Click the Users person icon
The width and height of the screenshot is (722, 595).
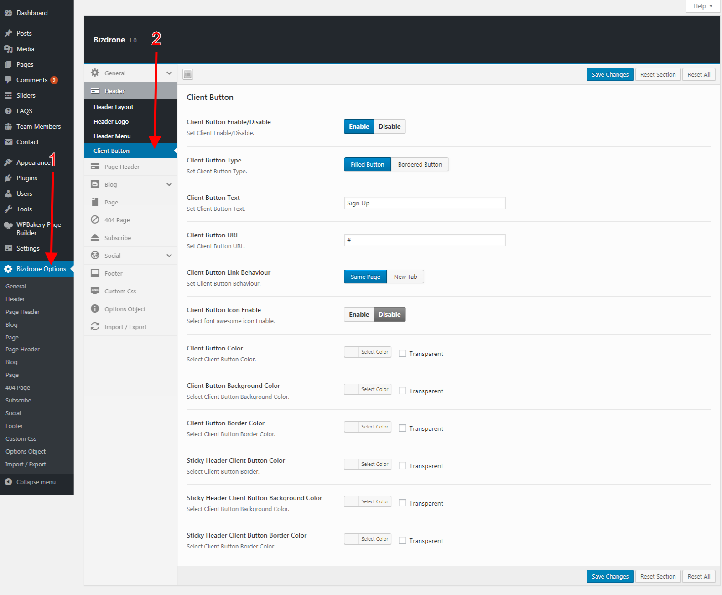pyautogui.click(x=8, y=193)
